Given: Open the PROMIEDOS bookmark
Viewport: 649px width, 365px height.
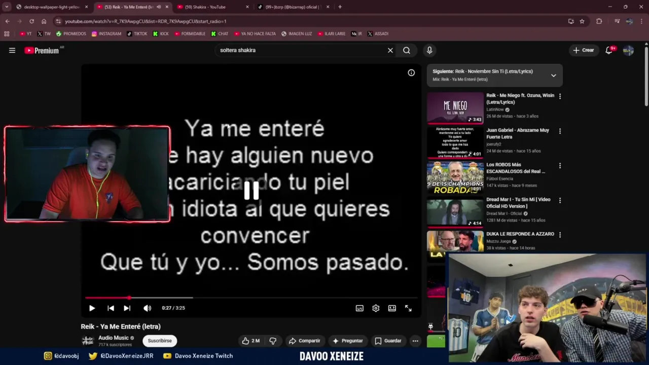Looking at the screenshot, I should click(71, 34).
